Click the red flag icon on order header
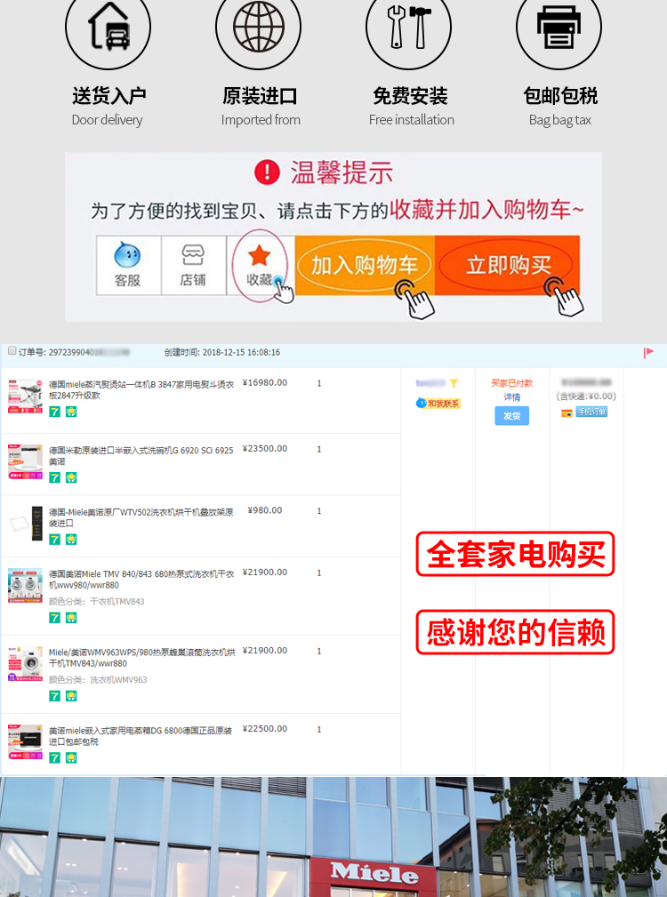 point(648,352)
